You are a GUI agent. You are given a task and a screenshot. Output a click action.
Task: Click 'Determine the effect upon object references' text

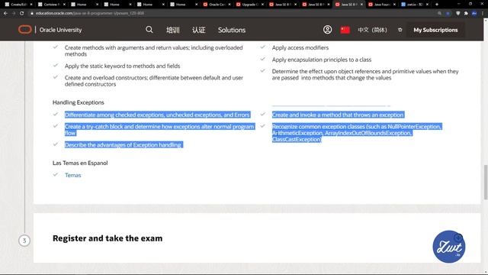365,75
